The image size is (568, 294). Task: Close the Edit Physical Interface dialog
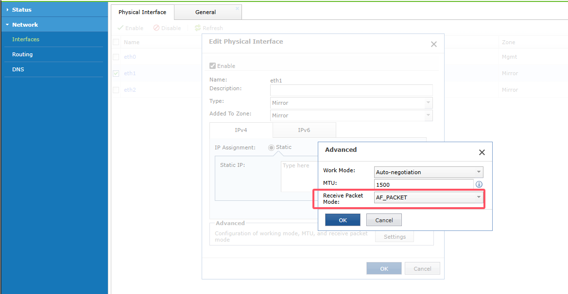click(433, 44)
